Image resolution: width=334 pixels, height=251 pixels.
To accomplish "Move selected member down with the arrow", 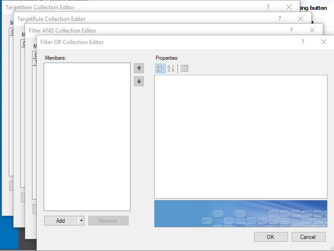I will 139,82.
